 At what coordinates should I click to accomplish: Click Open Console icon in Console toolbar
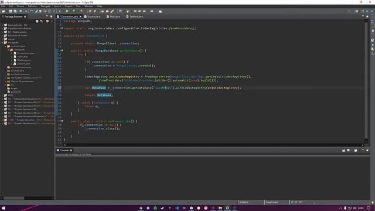pyautogui.click(x=356, y=150)
